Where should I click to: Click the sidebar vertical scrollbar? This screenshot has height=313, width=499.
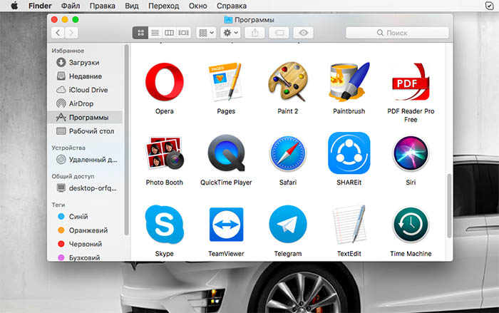(127, 140)
